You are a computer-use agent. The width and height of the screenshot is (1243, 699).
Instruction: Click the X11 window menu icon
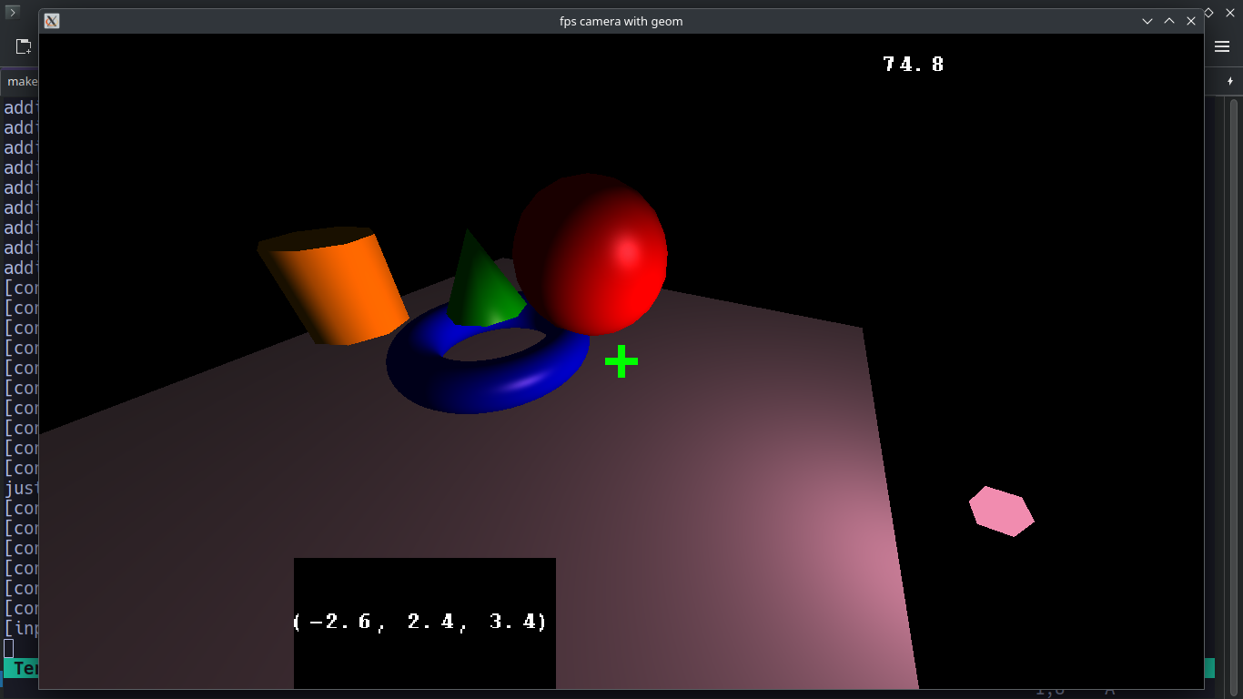coord(52,21)
